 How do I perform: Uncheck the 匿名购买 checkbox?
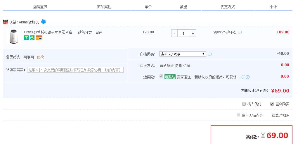pyautogui.click(x=272, y=104)
